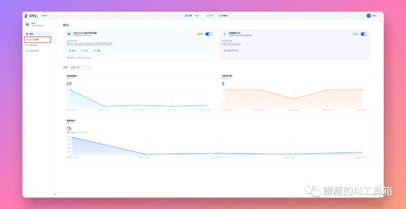The width and height of the screenshot is (406, 209).
Task: Open the 过去 7 天 time range dropdown
Action: (80, 68)
